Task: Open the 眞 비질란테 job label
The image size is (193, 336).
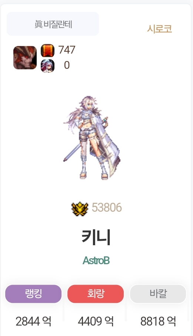Action: pos(53,24)
